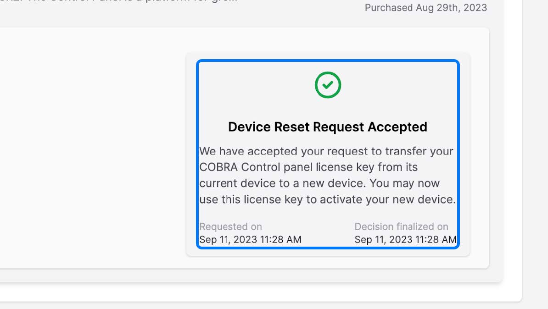
Task: Click the checkmark inside the green circle
Action: point(328,85)
